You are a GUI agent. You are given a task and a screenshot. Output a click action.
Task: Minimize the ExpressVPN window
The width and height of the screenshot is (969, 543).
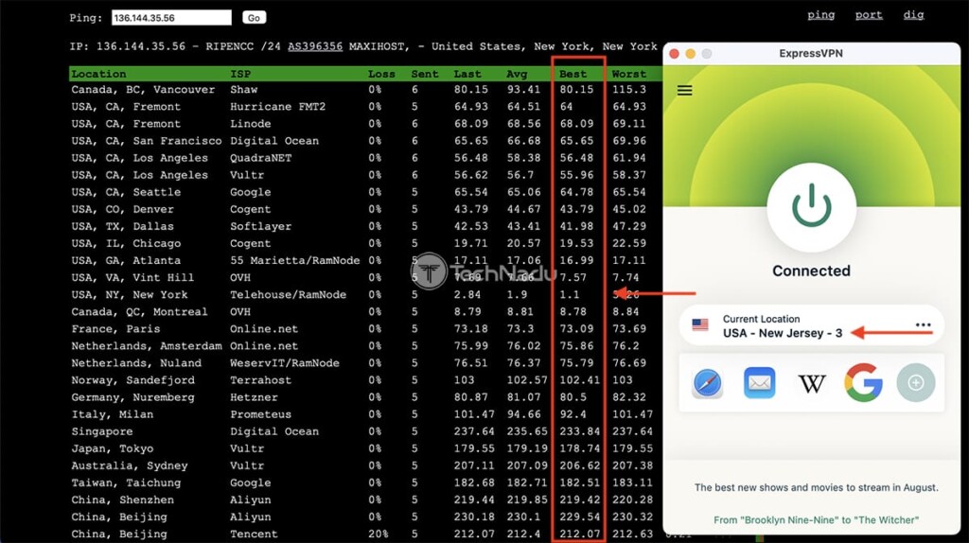pos(690,54)
